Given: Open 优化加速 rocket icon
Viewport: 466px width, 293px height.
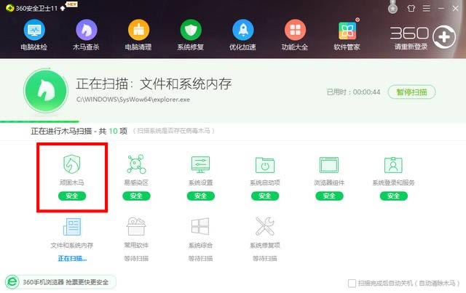Looking at the screenshot, I should pyautogui.click(x=242, y=36).
